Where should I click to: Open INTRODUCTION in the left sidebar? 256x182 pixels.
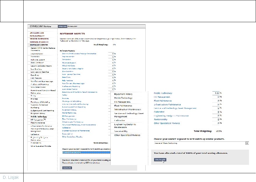[37, 33]
